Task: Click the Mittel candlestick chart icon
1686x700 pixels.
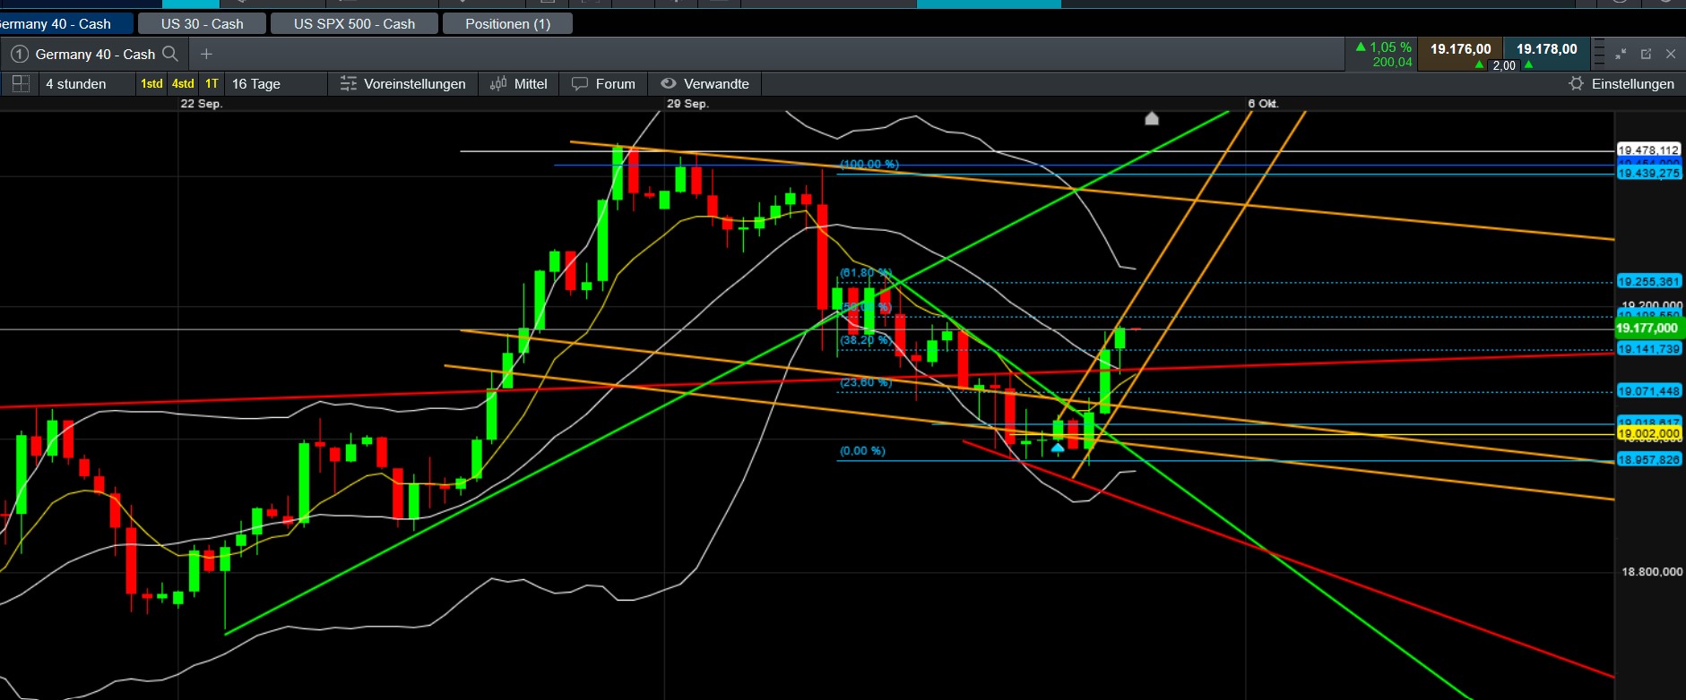Action: pos(498,84)
